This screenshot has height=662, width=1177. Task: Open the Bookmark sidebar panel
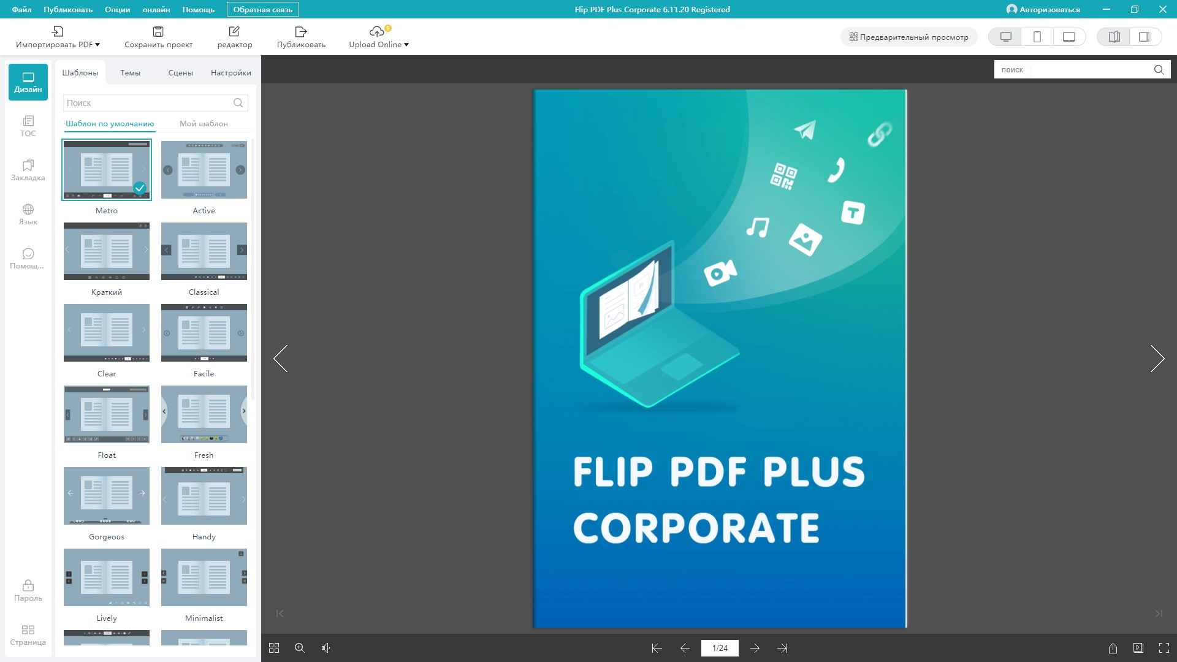point(28,170)
